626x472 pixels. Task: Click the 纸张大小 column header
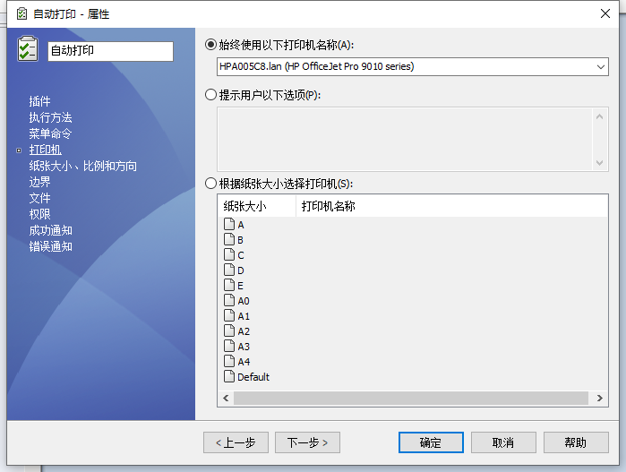257,206
